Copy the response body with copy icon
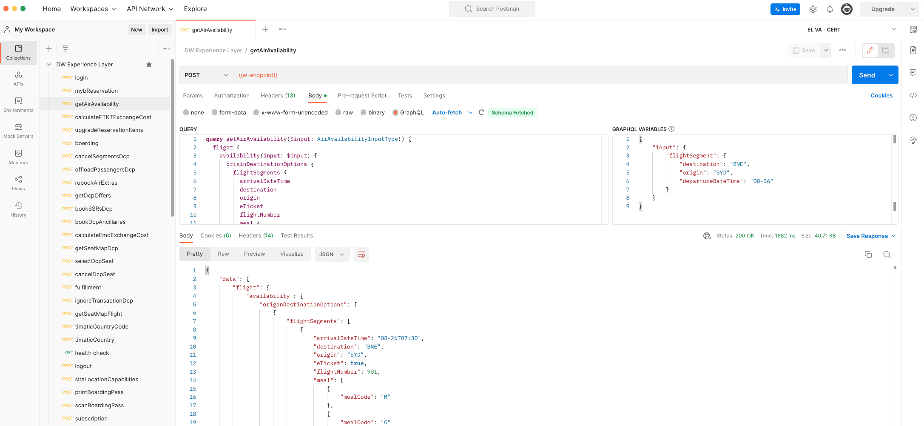 868,254
